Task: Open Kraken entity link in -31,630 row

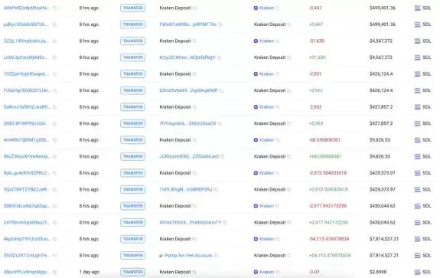Action: 266,41
